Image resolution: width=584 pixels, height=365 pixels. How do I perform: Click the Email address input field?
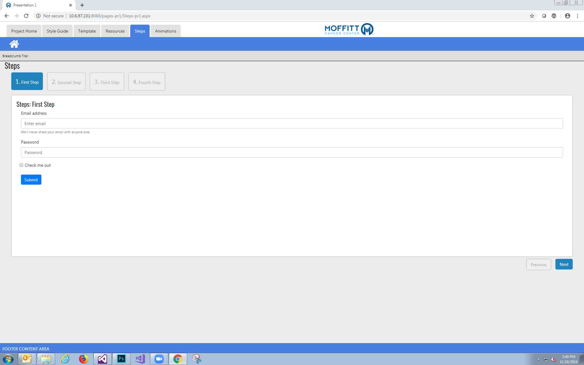(292, 123)
